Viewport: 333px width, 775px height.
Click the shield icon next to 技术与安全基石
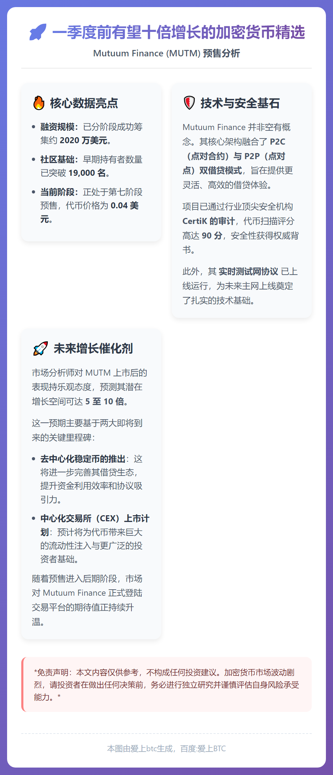click(190, 103)
